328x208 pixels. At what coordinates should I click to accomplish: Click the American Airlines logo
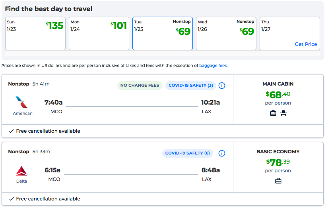22,102
